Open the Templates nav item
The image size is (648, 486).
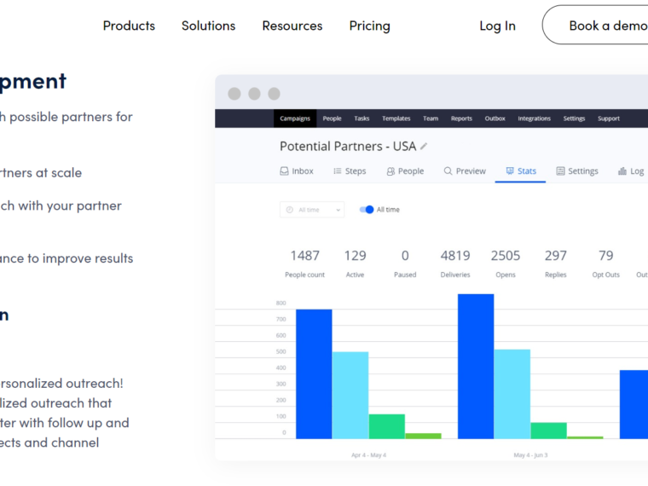(396, 119)
